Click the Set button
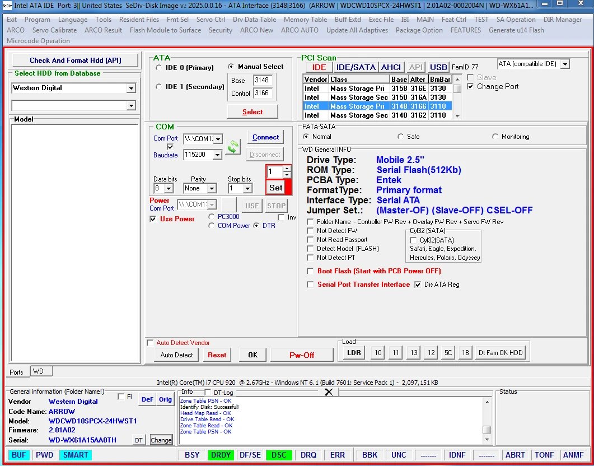The width and height of the screenshot is (594, 466). tap(276, 188)
